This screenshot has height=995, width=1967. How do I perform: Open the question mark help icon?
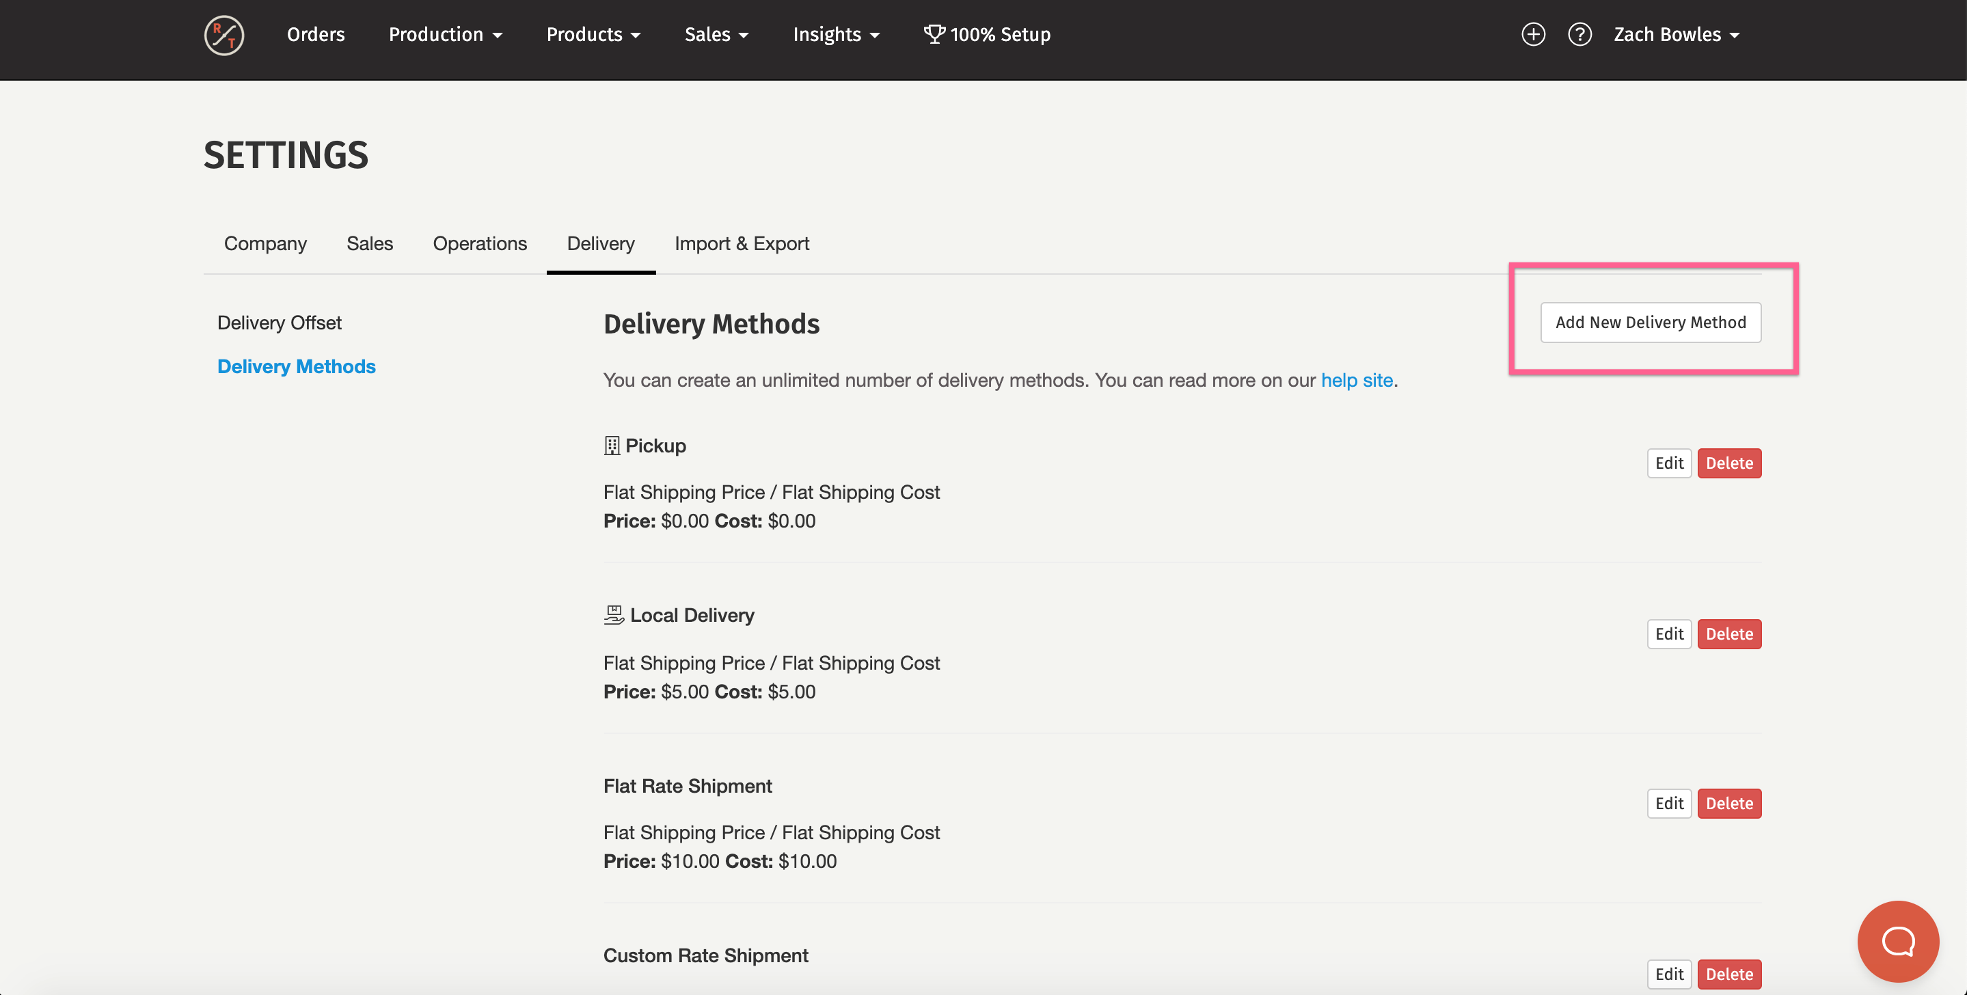click(1579, 34)
